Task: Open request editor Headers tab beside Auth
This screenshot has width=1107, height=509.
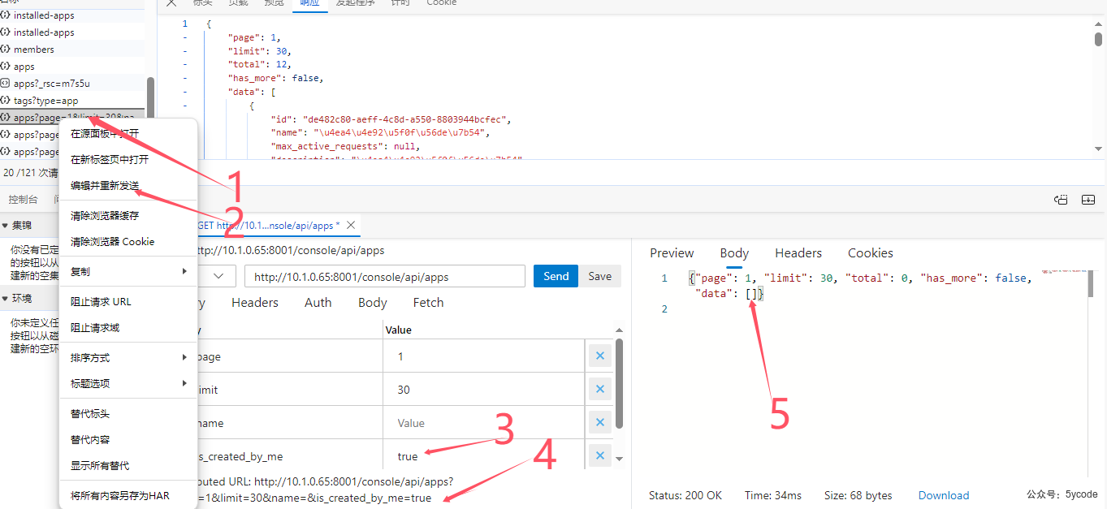Action: [255, 302]
